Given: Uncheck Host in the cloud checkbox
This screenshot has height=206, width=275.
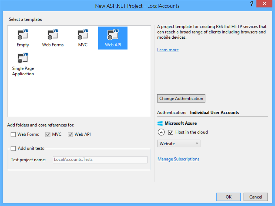Looking at the screenshot, I should point(171,132).
